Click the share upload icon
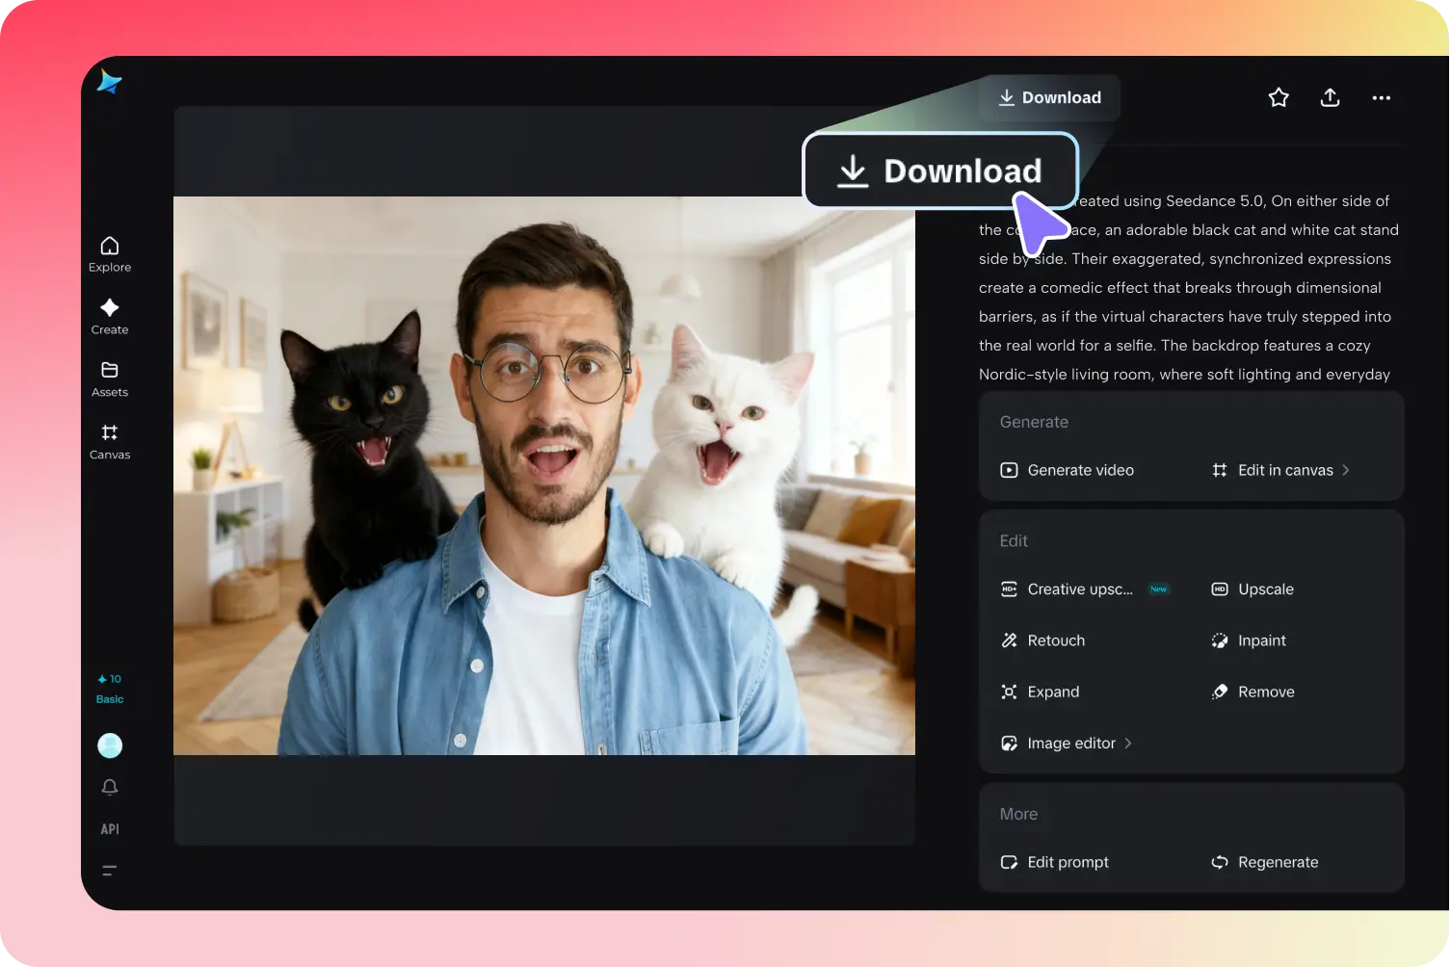Screen dimensions: 1451x967 [x=1330, y=97]
